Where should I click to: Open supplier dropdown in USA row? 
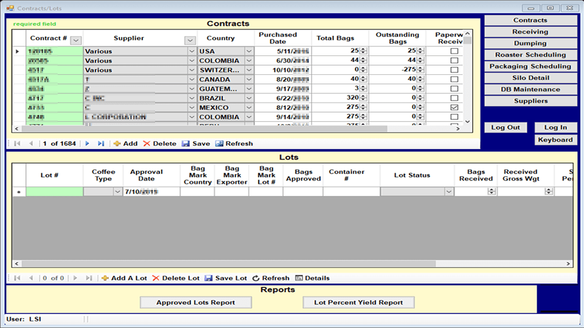point(192,51)
